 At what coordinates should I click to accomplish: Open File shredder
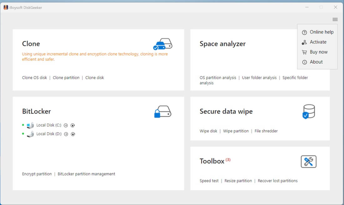pyautogui.click(x=266, y=131)
